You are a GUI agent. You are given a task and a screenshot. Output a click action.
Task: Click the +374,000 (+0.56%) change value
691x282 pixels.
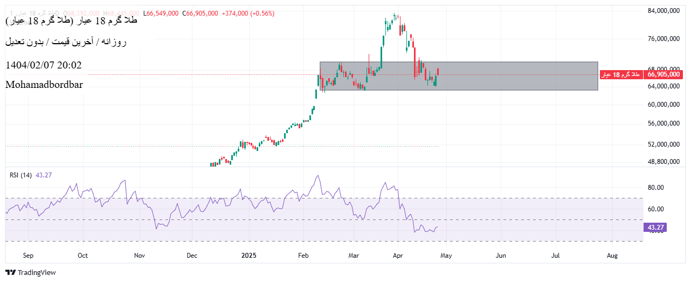248,13
